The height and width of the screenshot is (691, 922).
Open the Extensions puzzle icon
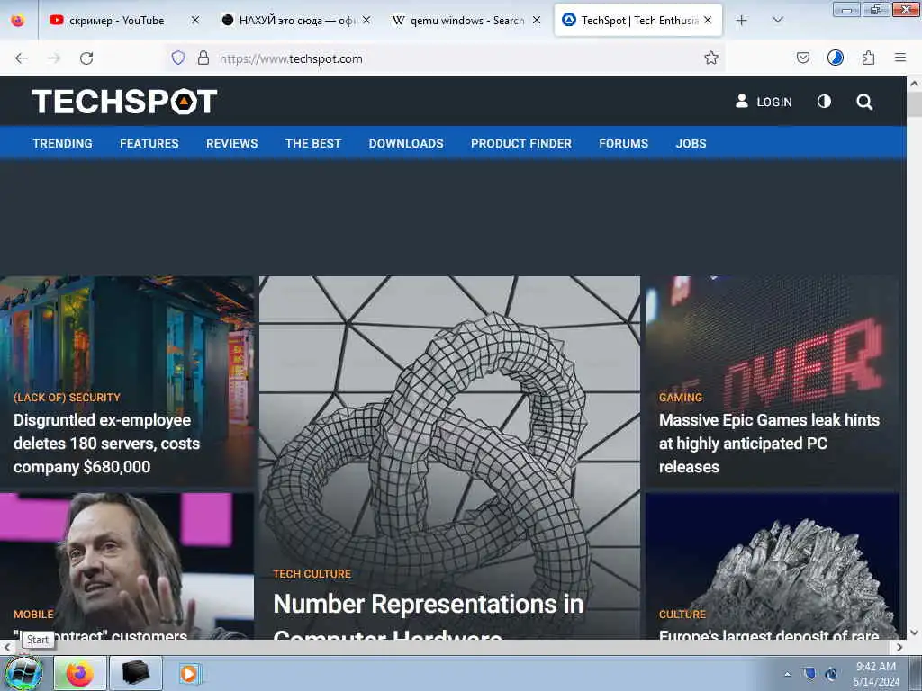(x=869, y=58)
